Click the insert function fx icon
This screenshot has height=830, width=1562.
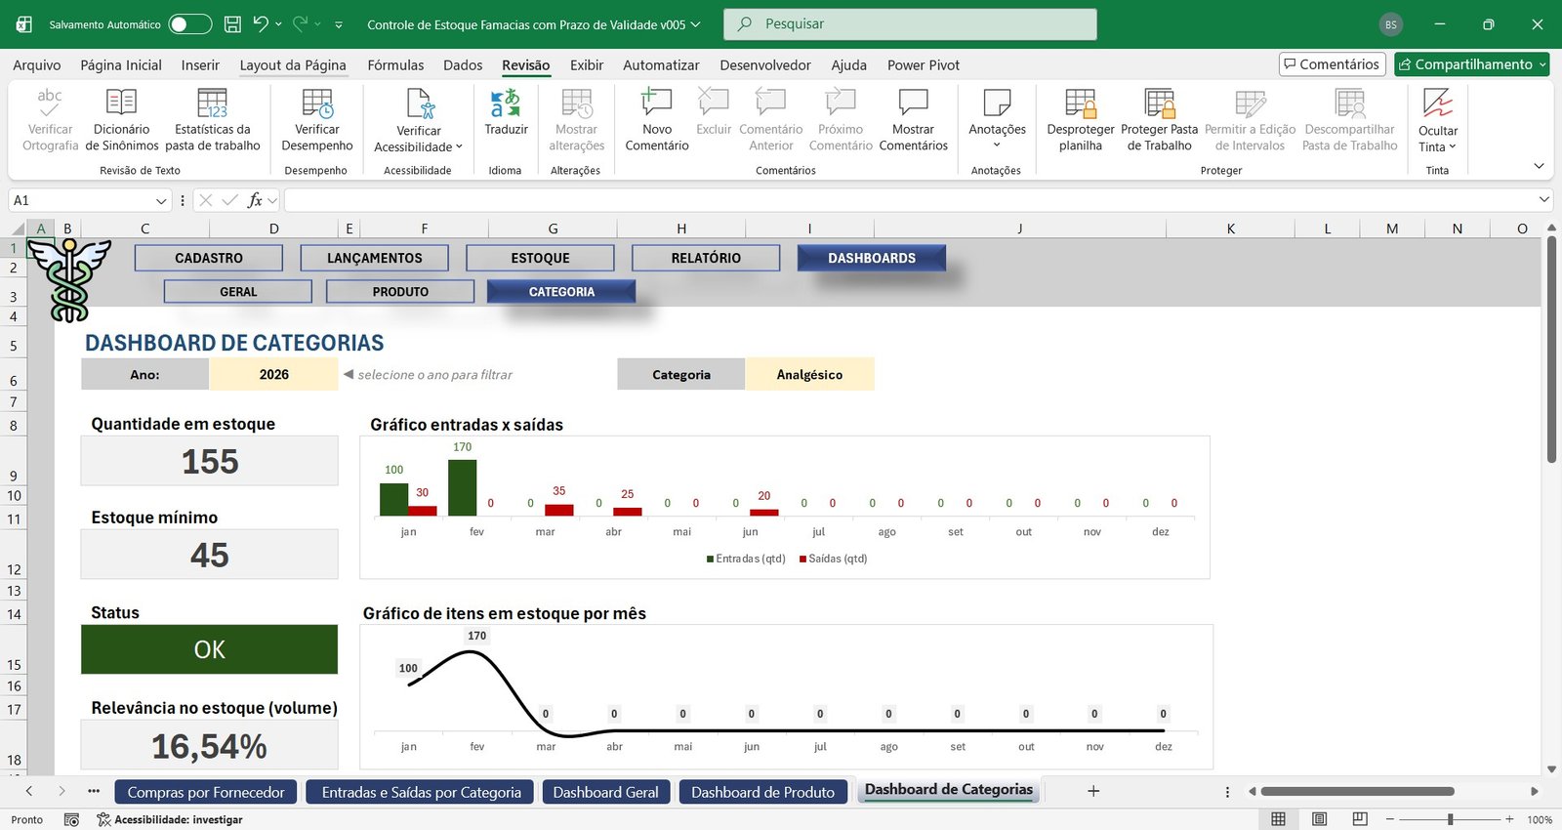point(255,200)
